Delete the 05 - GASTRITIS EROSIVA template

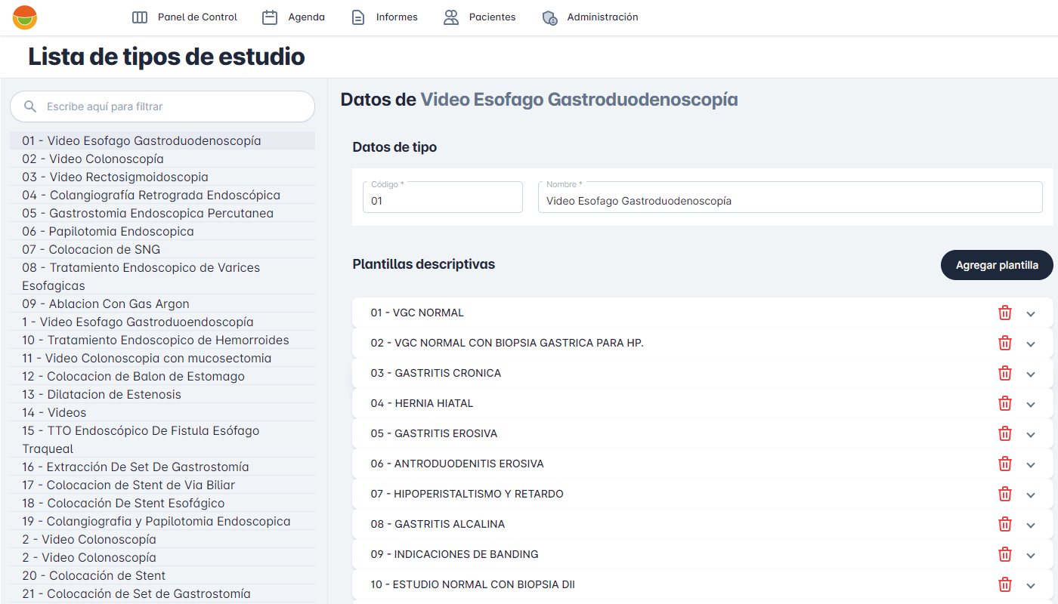[x=1005, y=433]
